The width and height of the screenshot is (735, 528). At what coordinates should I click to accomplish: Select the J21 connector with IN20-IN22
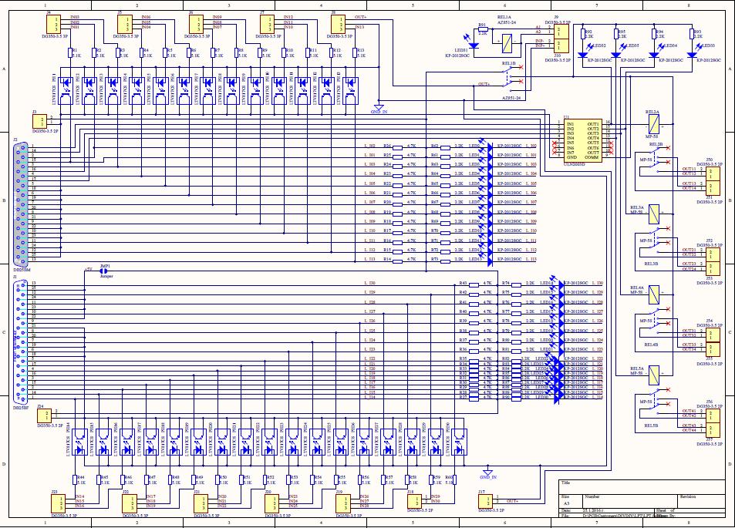click(x=201, y=503)
